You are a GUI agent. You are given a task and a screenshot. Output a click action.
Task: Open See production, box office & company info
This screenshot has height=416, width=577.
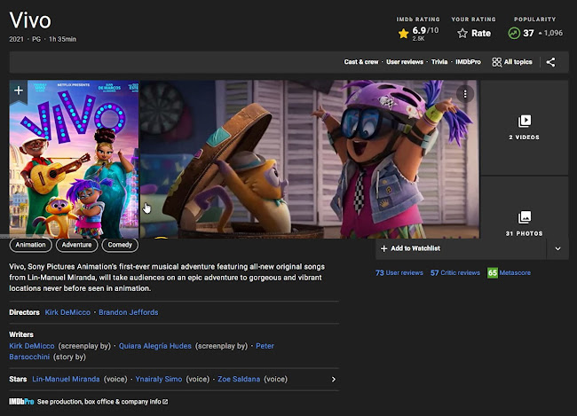(x=99, y=402)
